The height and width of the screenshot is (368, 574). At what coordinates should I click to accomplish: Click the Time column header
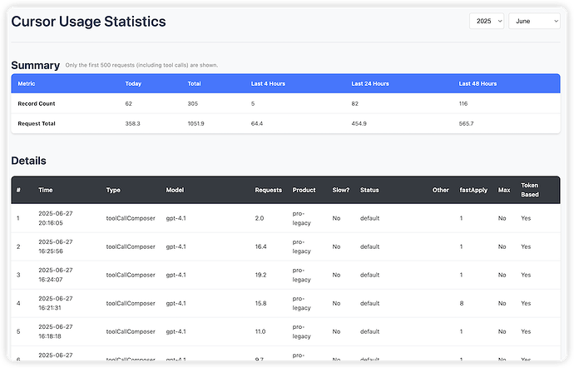click(46, 190)
